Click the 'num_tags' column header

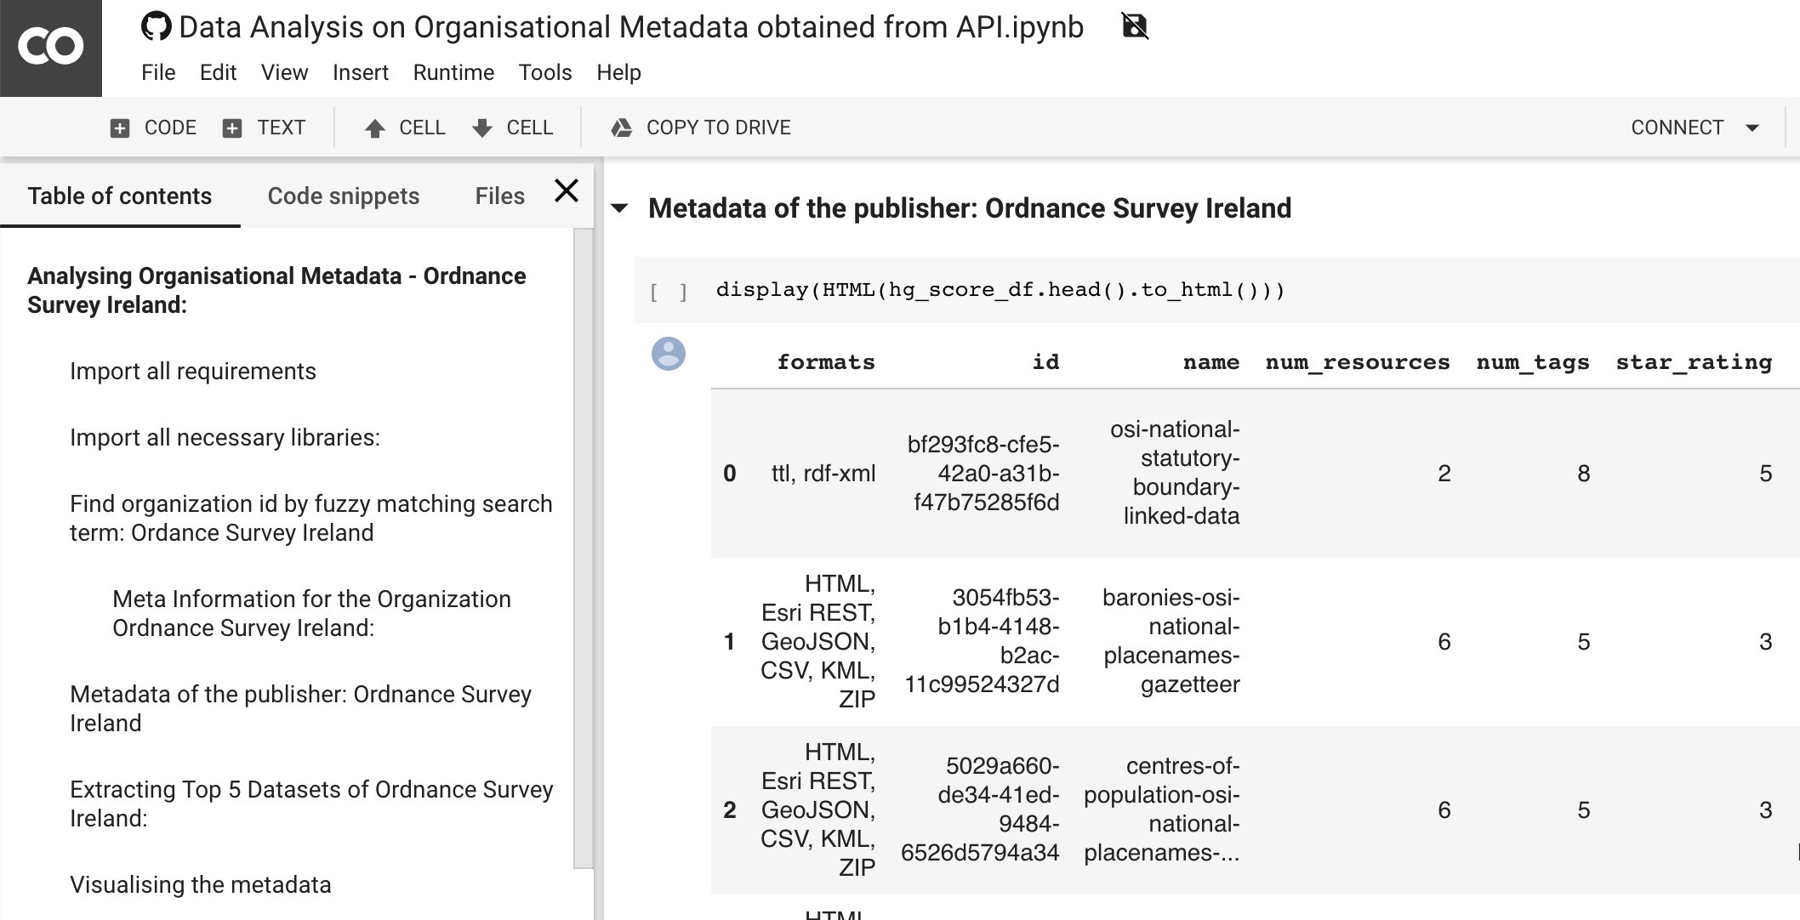click(x=1533, y=362)
